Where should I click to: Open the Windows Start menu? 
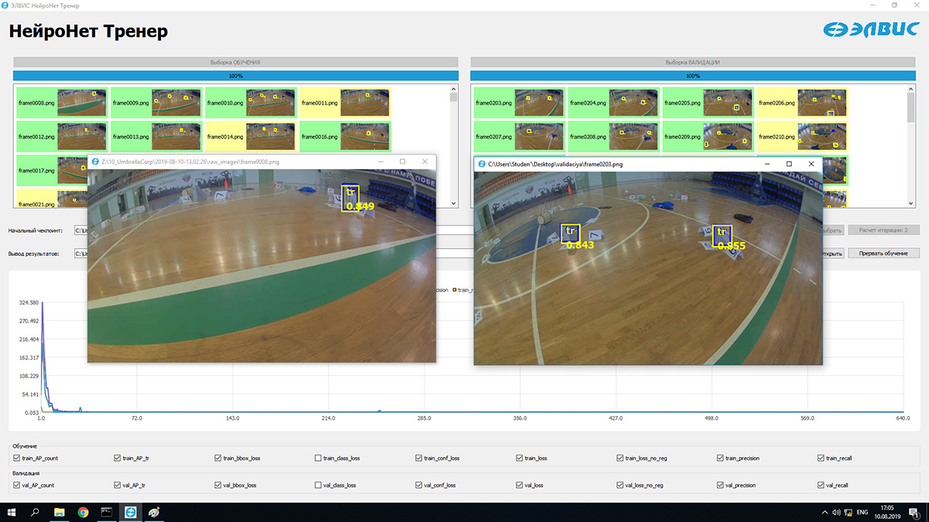(12, 512)
